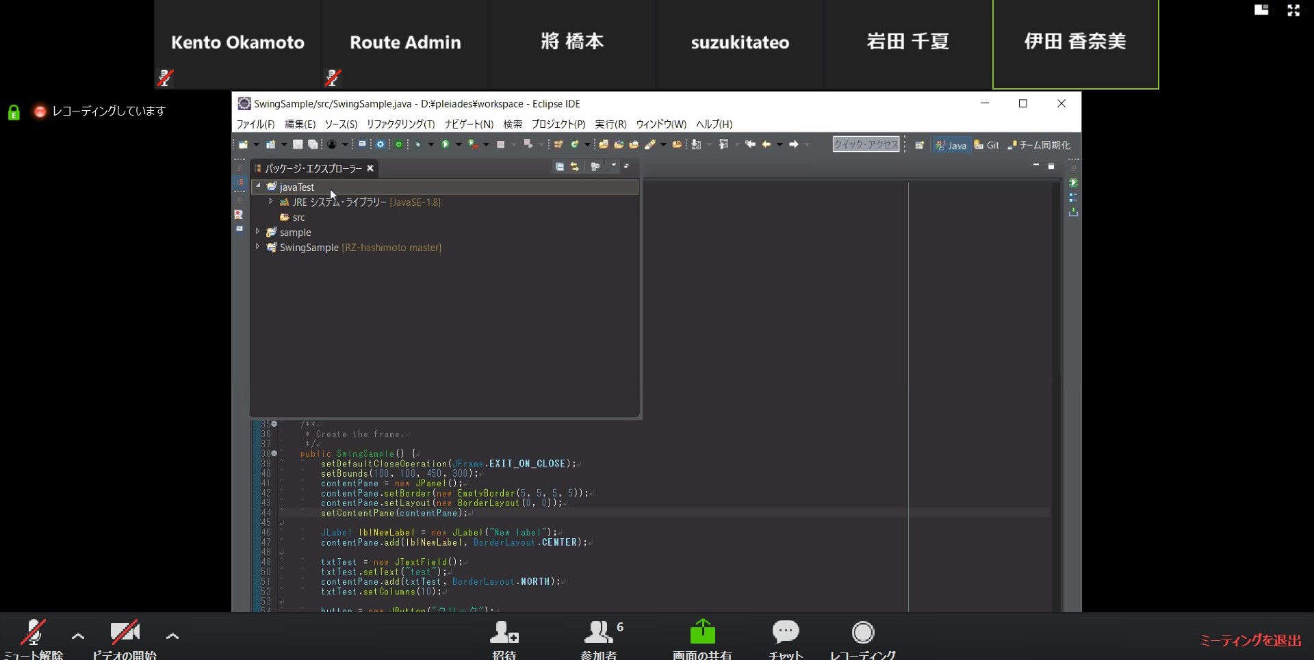The width and height of the screenshot is (1314, 660).
Task: Select the Route Admin participant tile
Action: coord(405,44)
